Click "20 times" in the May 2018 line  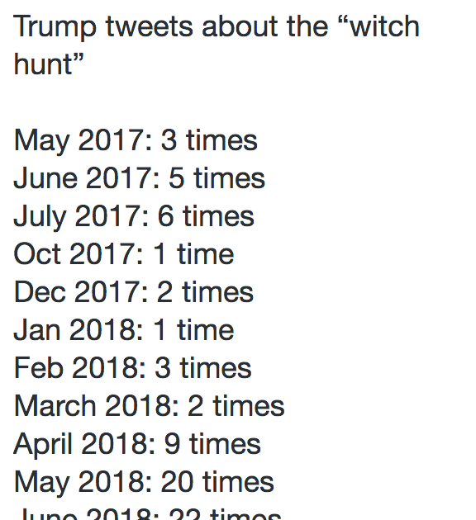[x=217, y=481]
